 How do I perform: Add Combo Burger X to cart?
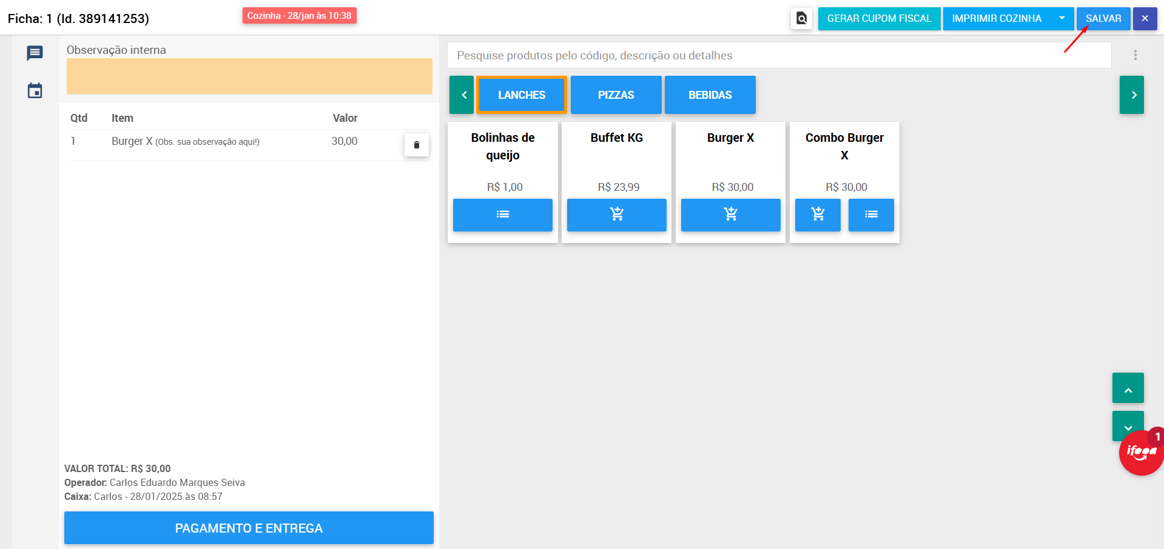click(x=817, y=215)
